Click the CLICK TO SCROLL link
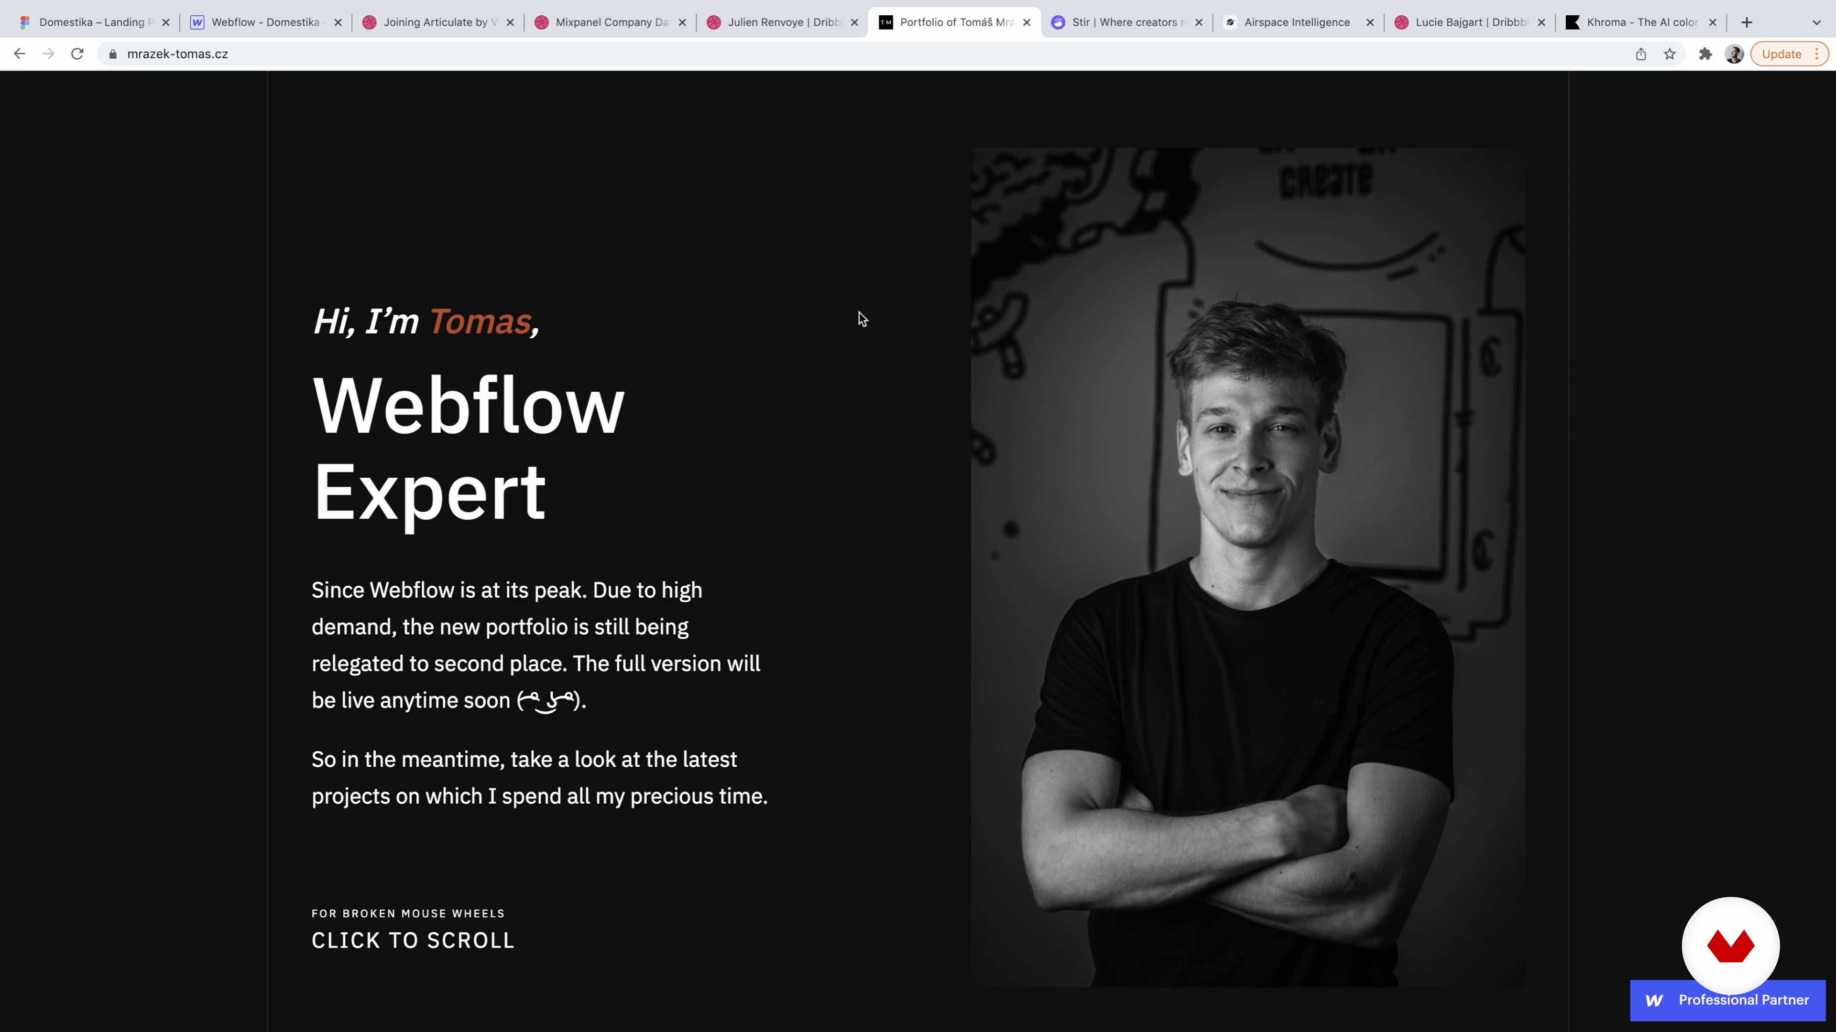1836x1032 pixels. pyautogui.click(x=413, y=940)
